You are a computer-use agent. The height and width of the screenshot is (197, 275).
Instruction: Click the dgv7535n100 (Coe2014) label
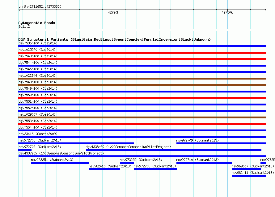pos(38,43)
